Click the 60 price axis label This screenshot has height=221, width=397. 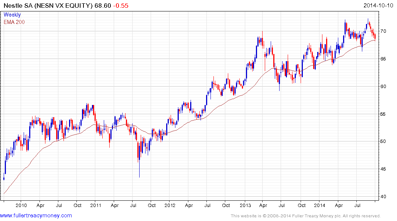383,86
